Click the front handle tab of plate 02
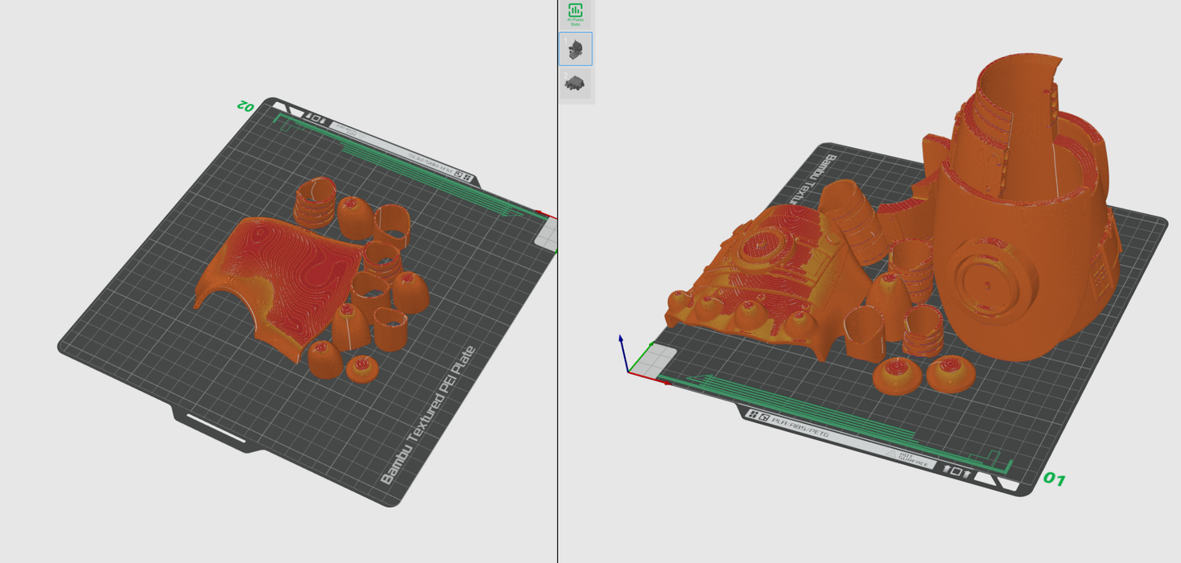Screen dimensions: 1181x563 (x=216, y=429)
